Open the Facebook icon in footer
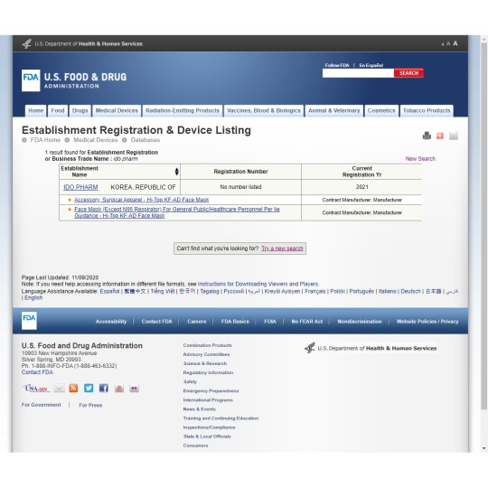 tap(104, 388)
